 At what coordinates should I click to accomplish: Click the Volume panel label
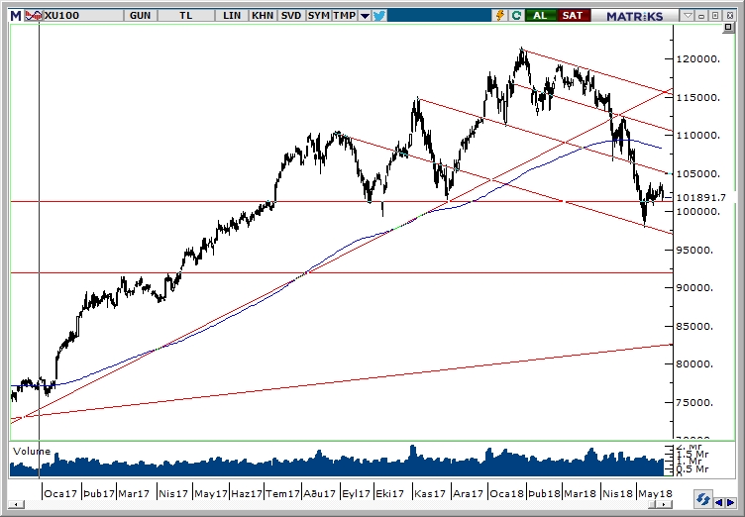click(32, 452)
